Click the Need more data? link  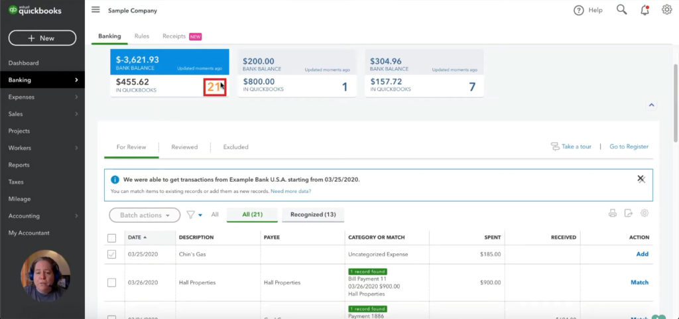(290, 191)
